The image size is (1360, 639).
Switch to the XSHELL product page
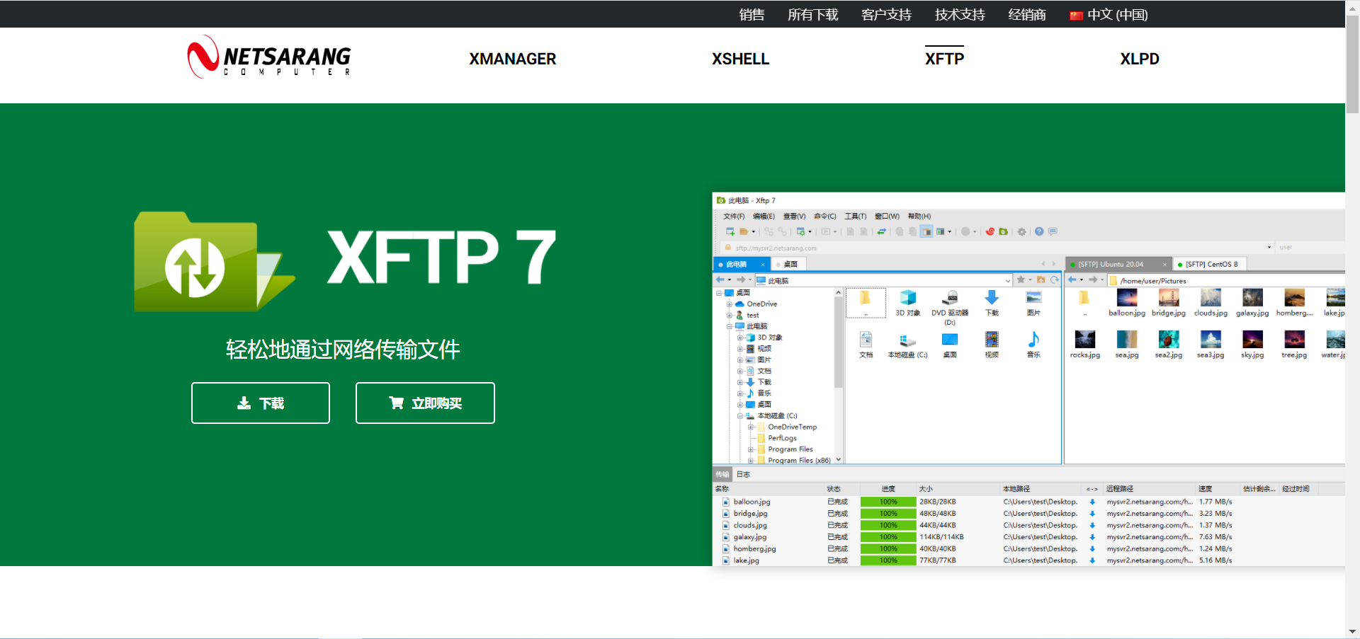740,59
